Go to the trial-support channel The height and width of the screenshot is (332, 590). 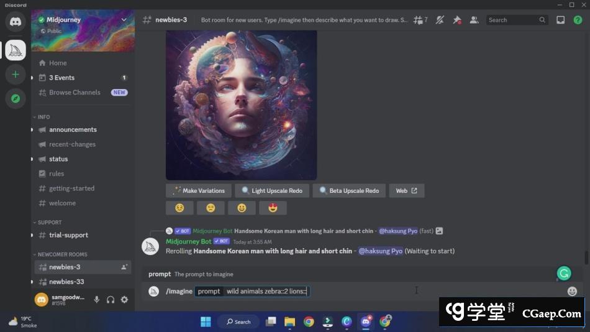68,235
